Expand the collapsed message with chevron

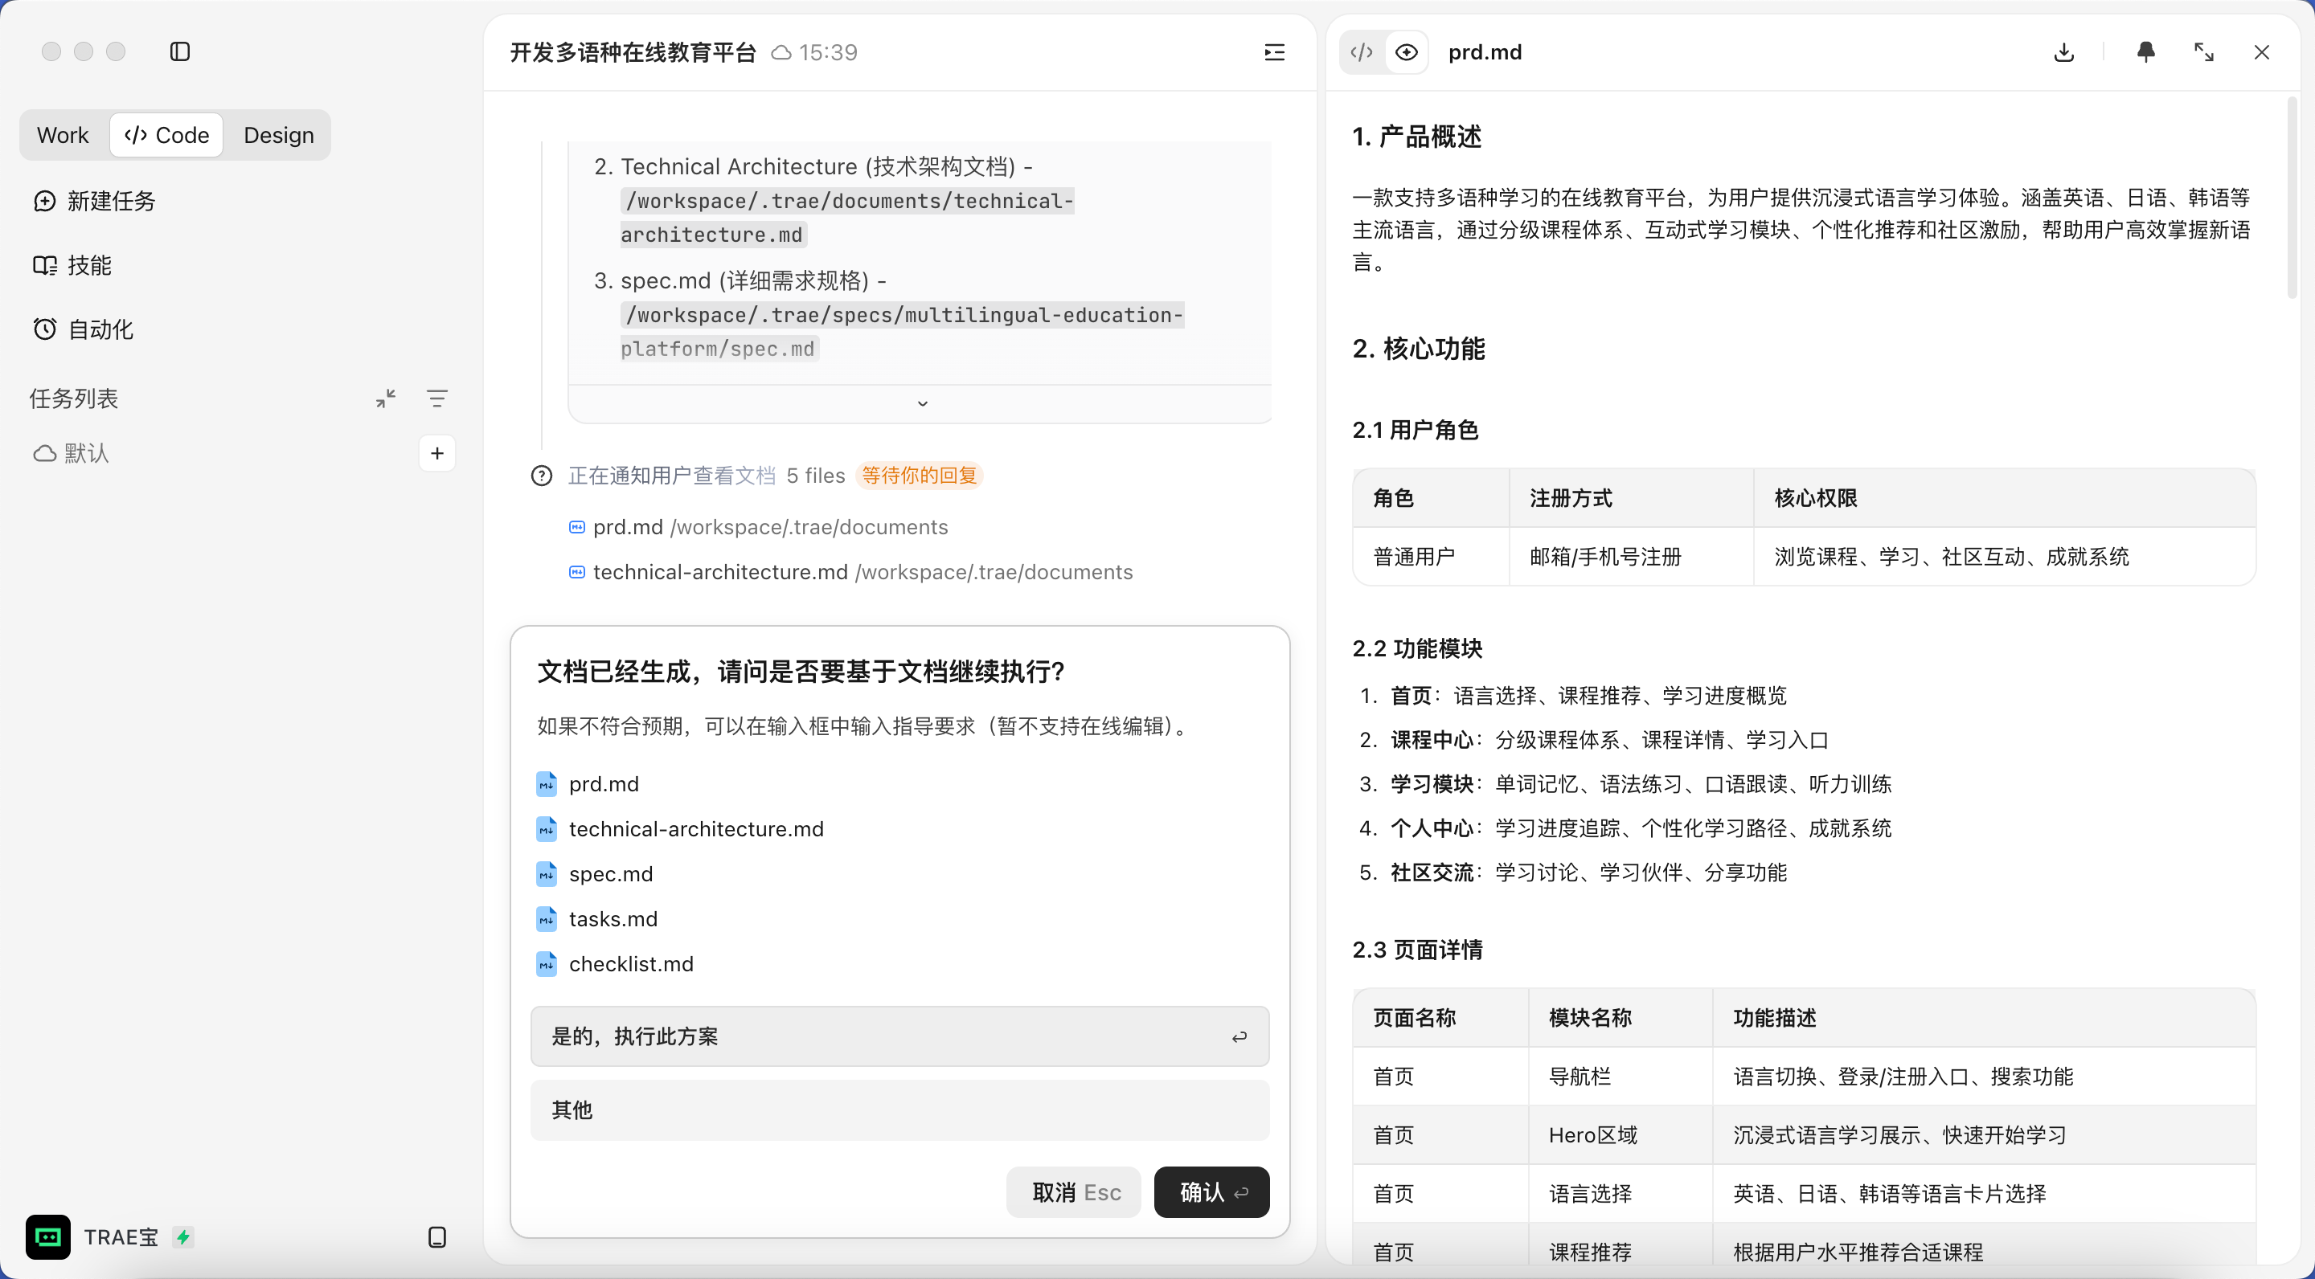click(922, 403)
